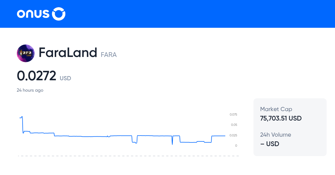Switch to the FaraLand title heading
This screenshot has height=175, width=335.
(x=68, y=52)
